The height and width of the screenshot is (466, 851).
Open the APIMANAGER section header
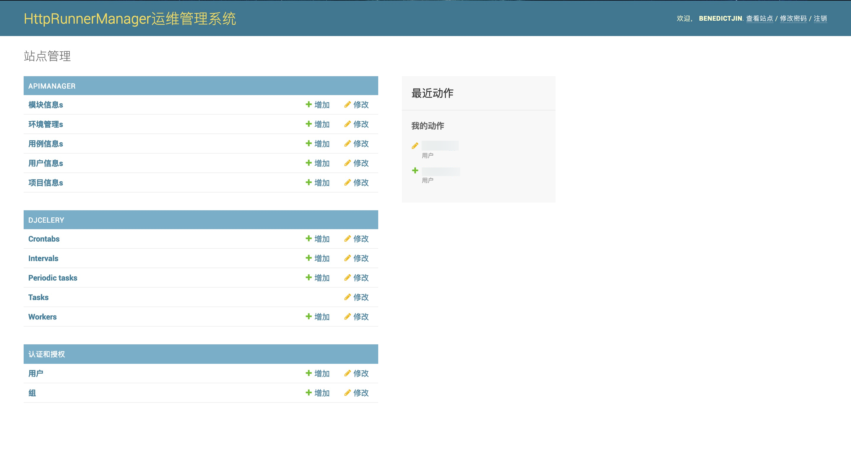coord(52,86)
